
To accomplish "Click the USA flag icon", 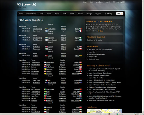I will 80,47.
